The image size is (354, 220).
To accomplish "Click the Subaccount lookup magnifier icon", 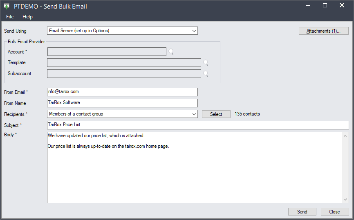I will coord(206,74).
